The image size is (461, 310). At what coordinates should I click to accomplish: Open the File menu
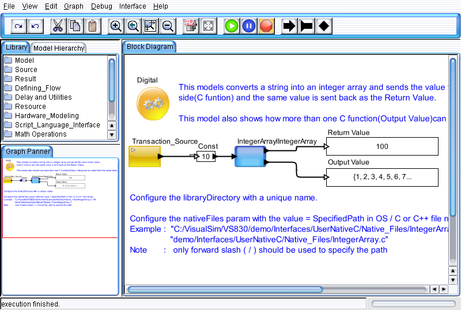tap(9, 6)
